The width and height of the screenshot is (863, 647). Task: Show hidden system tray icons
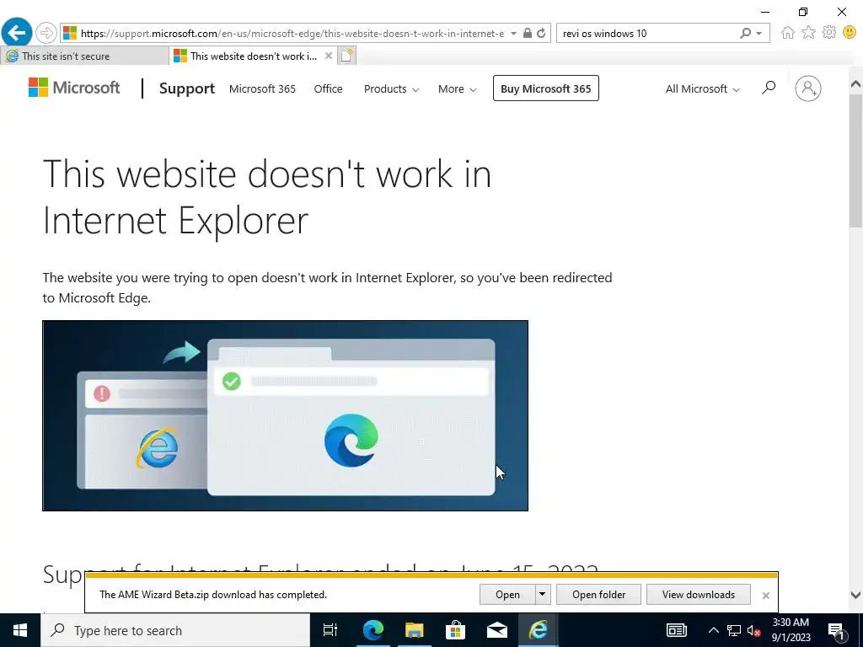[x=713, y=630]
